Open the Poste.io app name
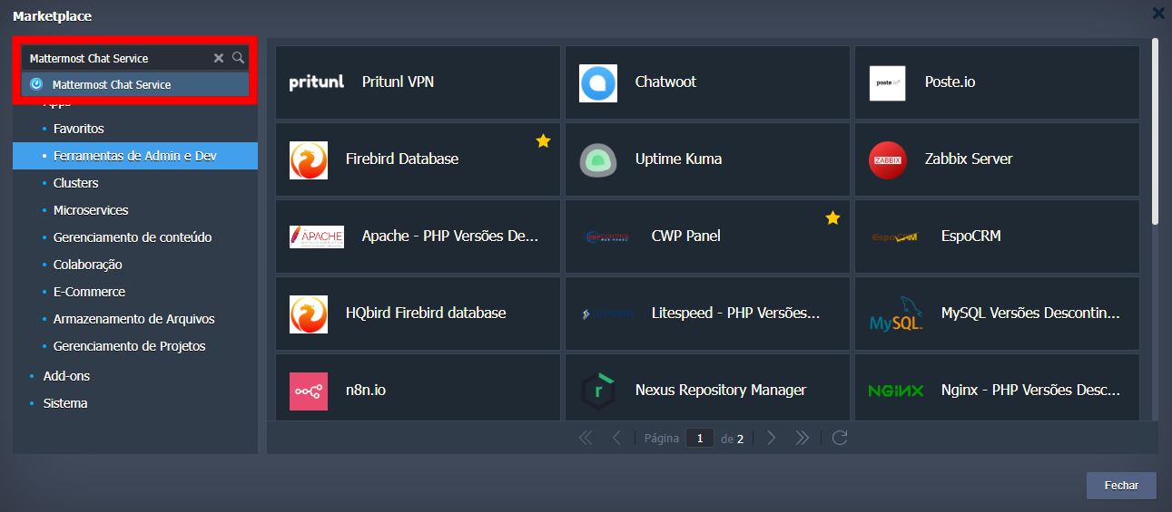The width and height of the screenshot is (1172, 512). [x=950, y=82]
